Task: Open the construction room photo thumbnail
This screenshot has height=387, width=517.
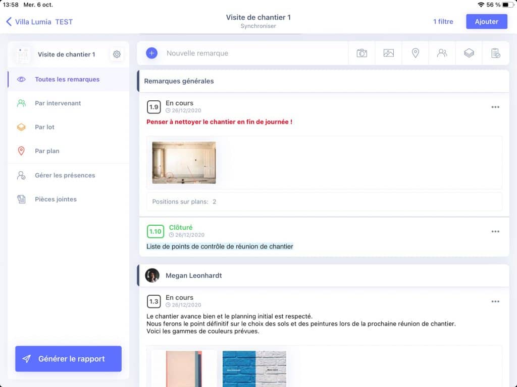Action: coord(184,163)
